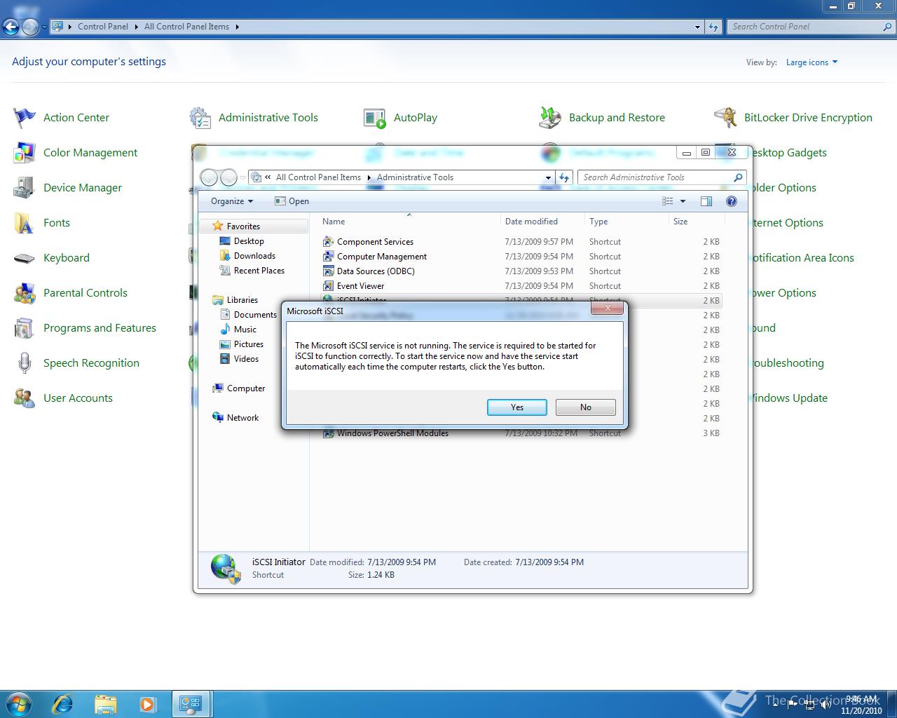Select the Data Sources (ODBC) icon
The image size is (897, 718).
point(328,271)
